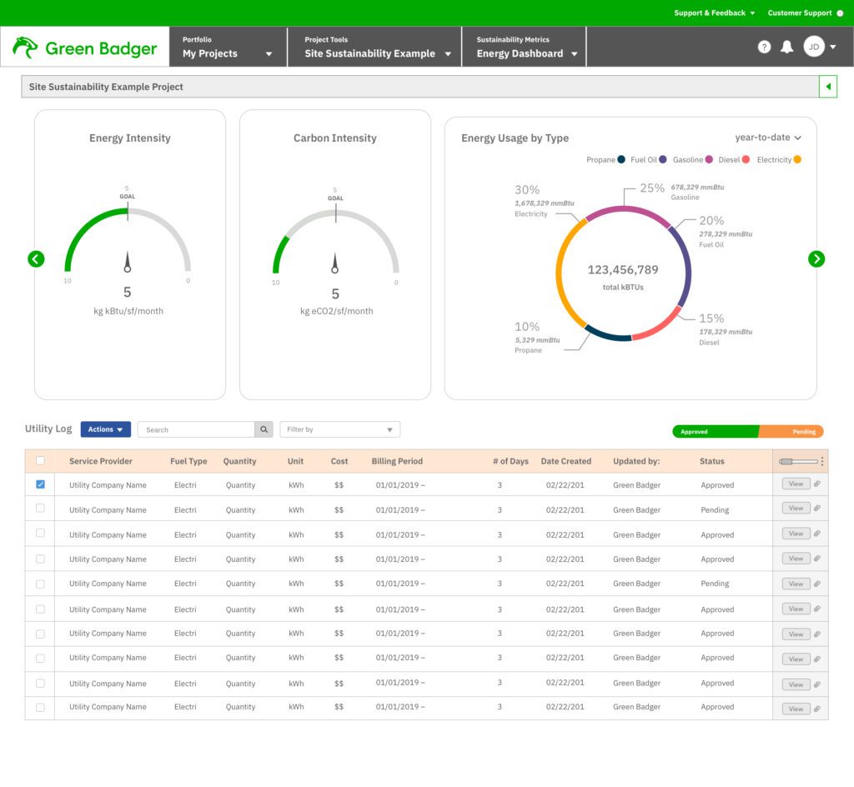Open the kebab menu in the table header
This screenshot has width=854, height=787.
(821, 461)
